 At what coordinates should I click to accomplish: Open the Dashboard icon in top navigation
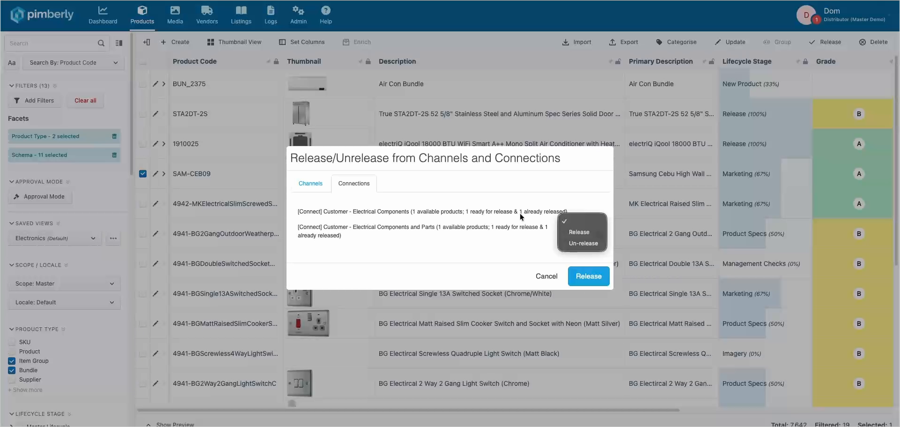103,10
